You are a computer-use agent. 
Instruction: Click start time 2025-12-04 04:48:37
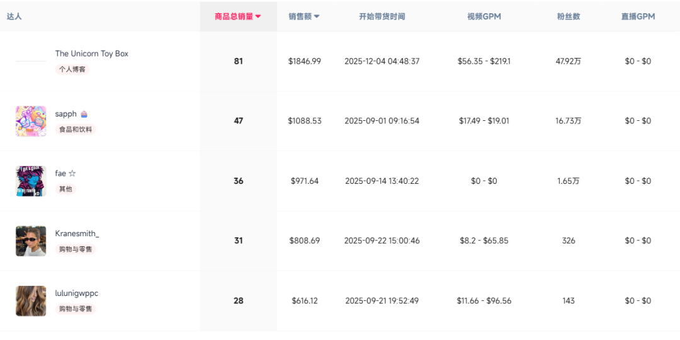click(382, 61)
